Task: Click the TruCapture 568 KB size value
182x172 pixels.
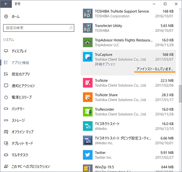Action: coord(168,55)
